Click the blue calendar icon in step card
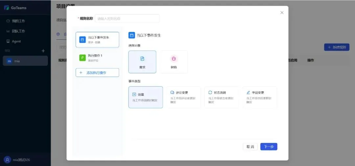The width and height of the screenshot is (355, 166). [x=83, y=40]
